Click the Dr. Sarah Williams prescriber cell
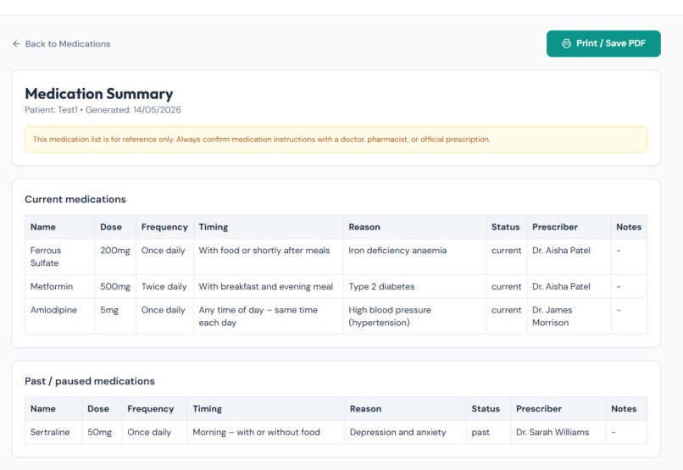Image resolution: width=683 pixels, height=470 pixels. (558, 432)
